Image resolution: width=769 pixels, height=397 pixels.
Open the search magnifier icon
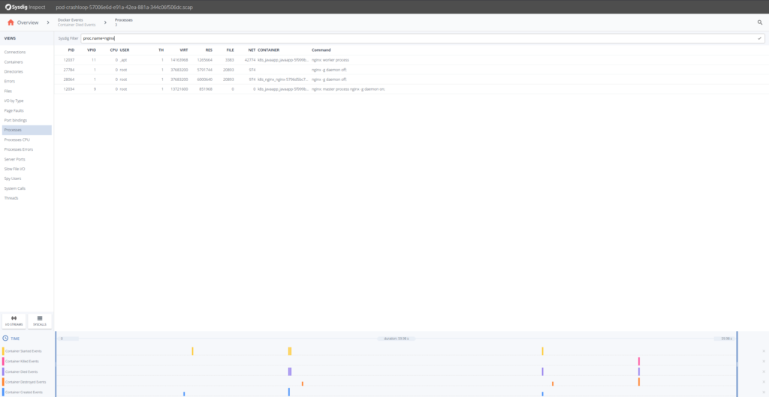pyautogui.click(x=760, y=23)
